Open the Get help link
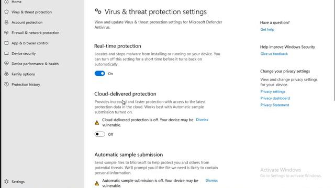The height and width of the screenshot is (188, 335). [267, 29]
